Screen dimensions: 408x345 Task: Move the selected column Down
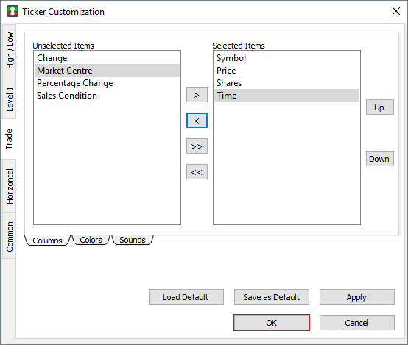pos(379,159)
